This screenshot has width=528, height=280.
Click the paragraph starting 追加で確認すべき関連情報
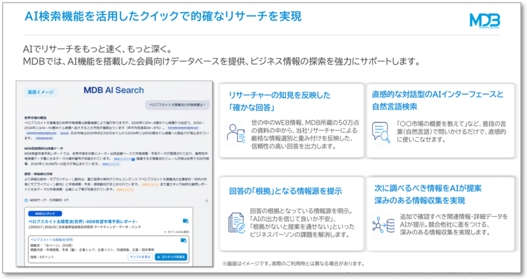453,225
